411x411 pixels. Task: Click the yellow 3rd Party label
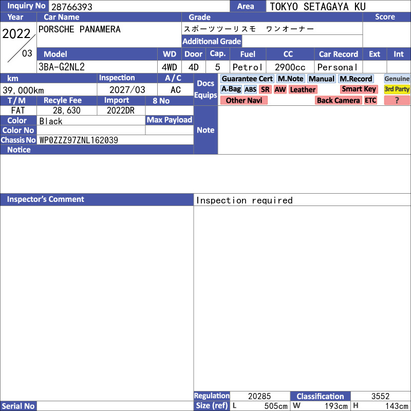(x=397, y=89)
